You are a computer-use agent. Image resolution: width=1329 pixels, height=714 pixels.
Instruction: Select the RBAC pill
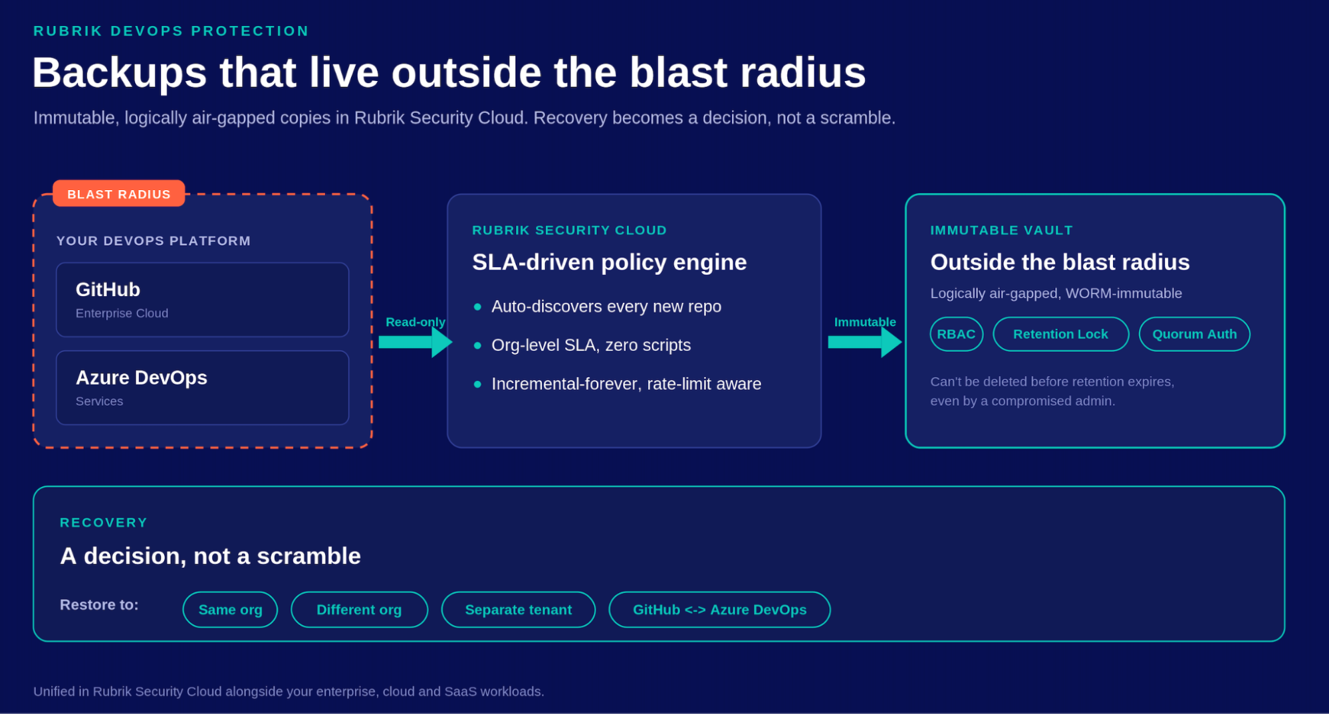[x=956, y=334]
